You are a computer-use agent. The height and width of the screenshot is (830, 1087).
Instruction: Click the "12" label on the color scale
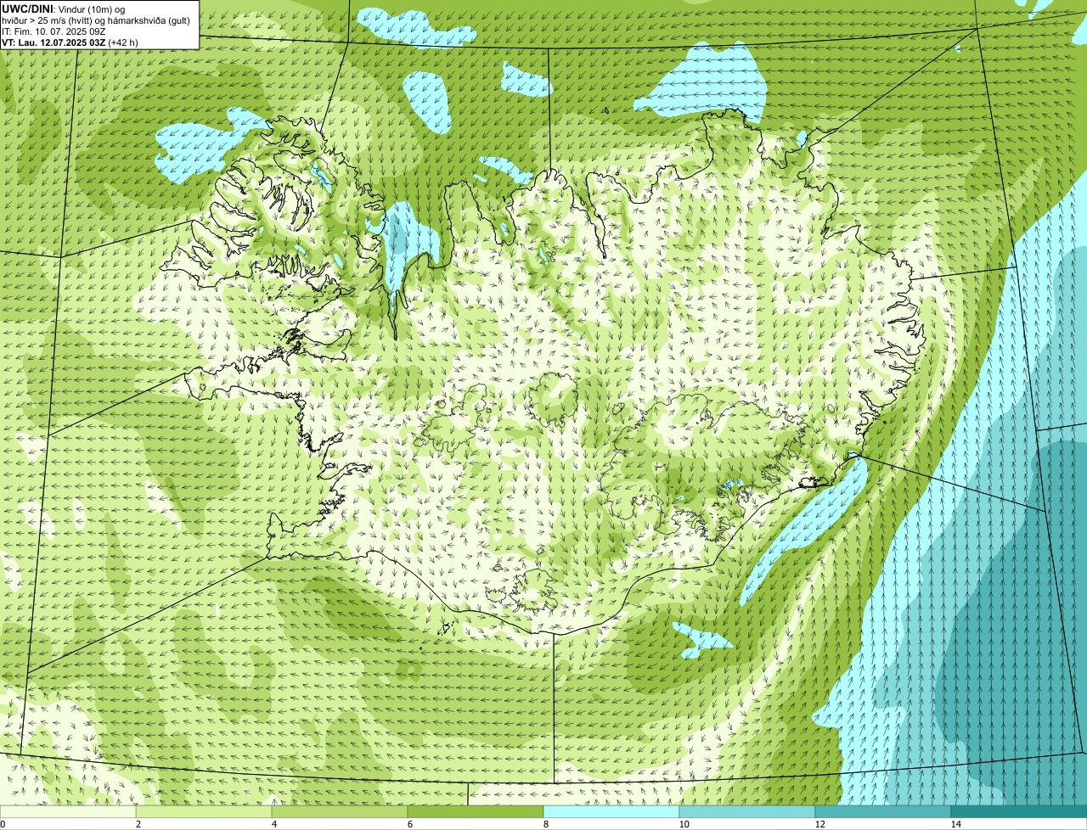(819, 824)
